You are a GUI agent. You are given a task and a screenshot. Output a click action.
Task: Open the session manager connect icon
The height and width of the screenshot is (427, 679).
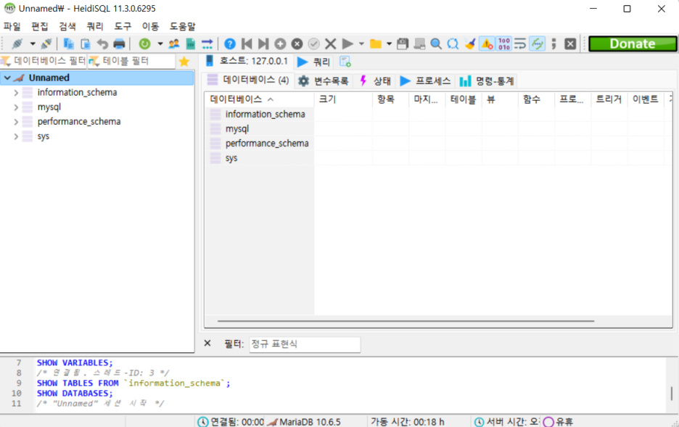coord(17,43)
